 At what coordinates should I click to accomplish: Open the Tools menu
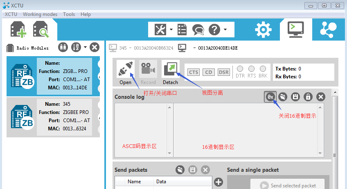click(69, 14)
